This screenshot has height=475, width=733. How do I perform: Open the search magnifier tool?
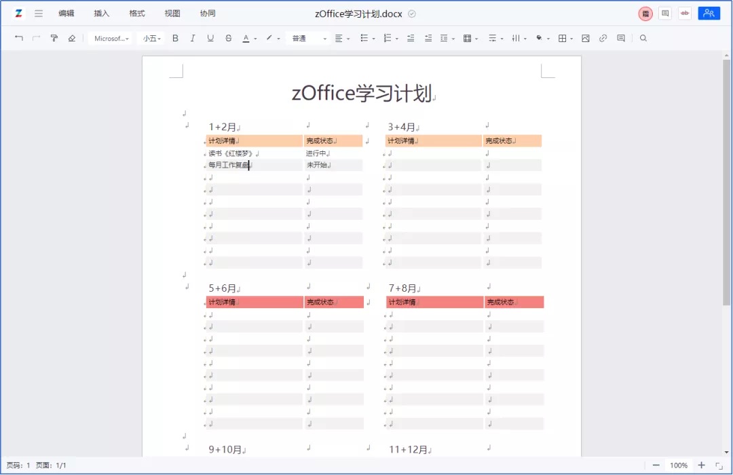(x=643, y=38)
